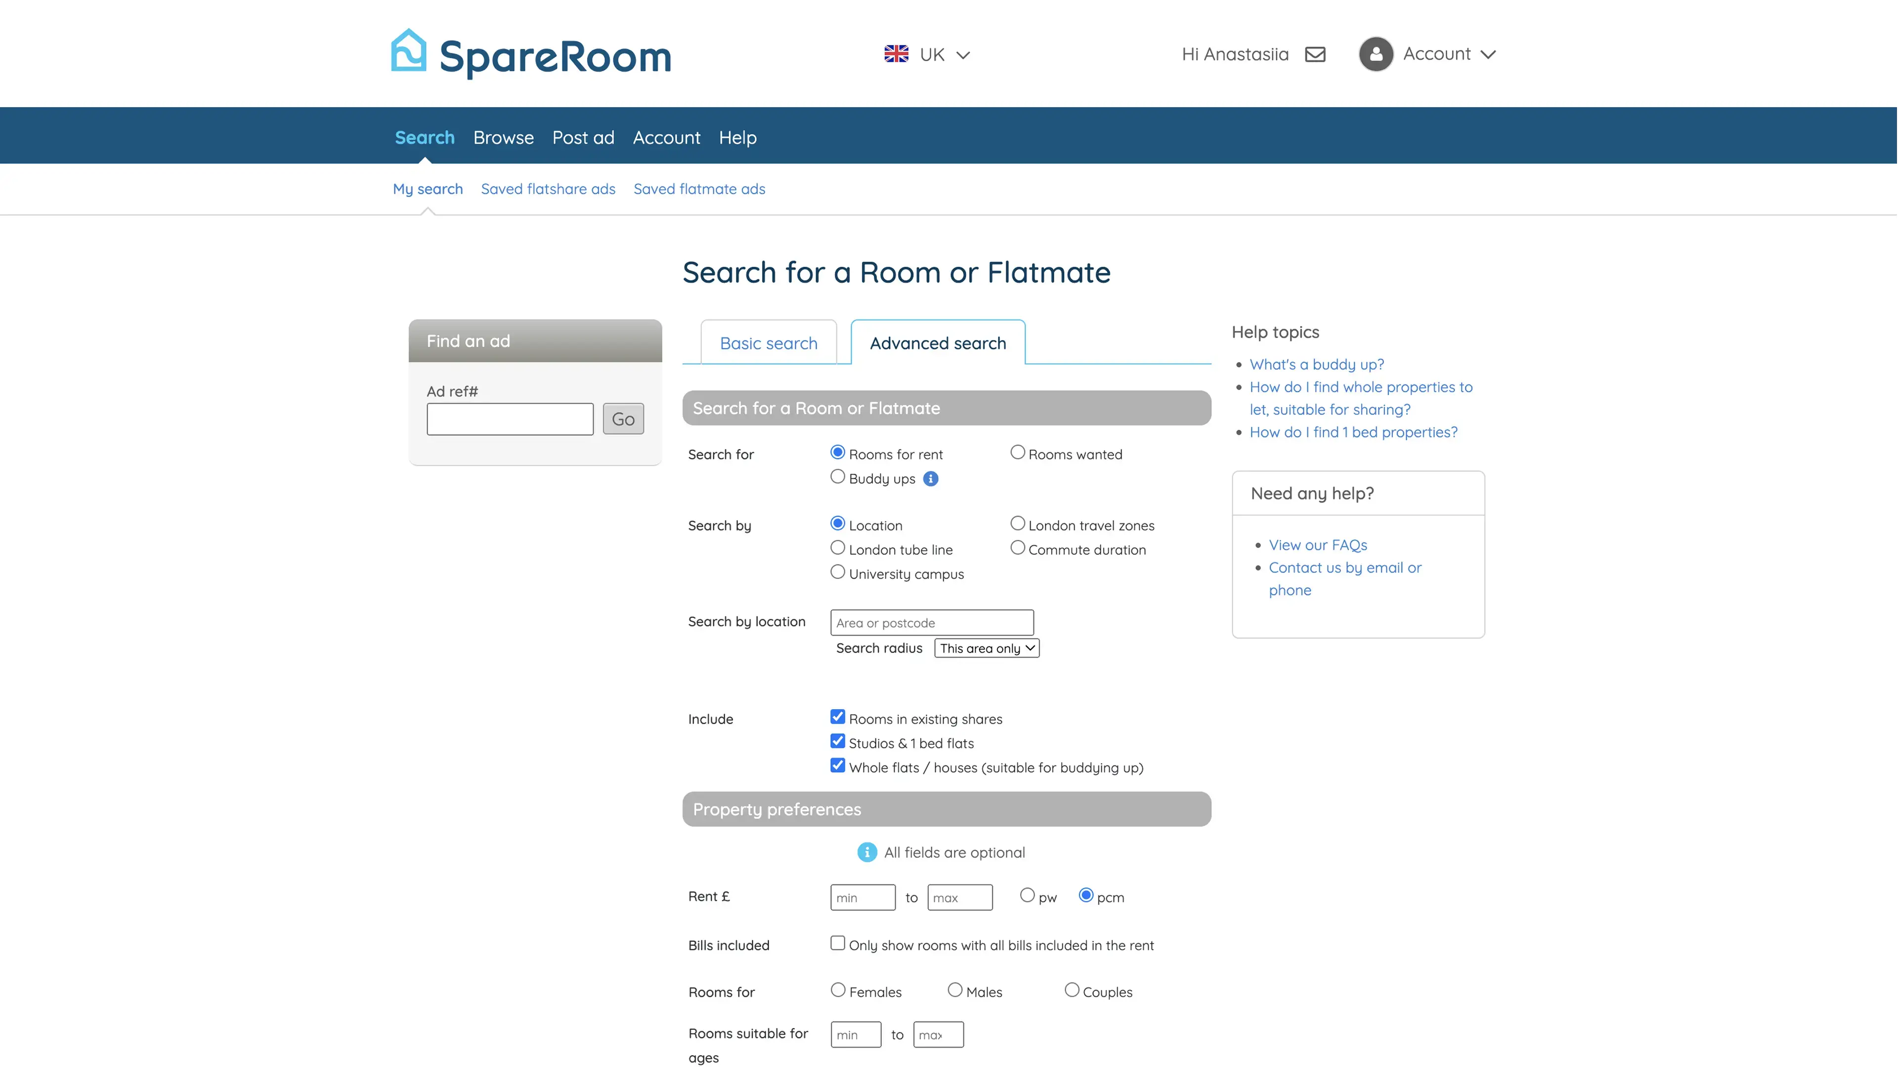Click the Buddy ups info icon
The width and height of the screenshot is (1898, 1067).
[x=931, y=479]
